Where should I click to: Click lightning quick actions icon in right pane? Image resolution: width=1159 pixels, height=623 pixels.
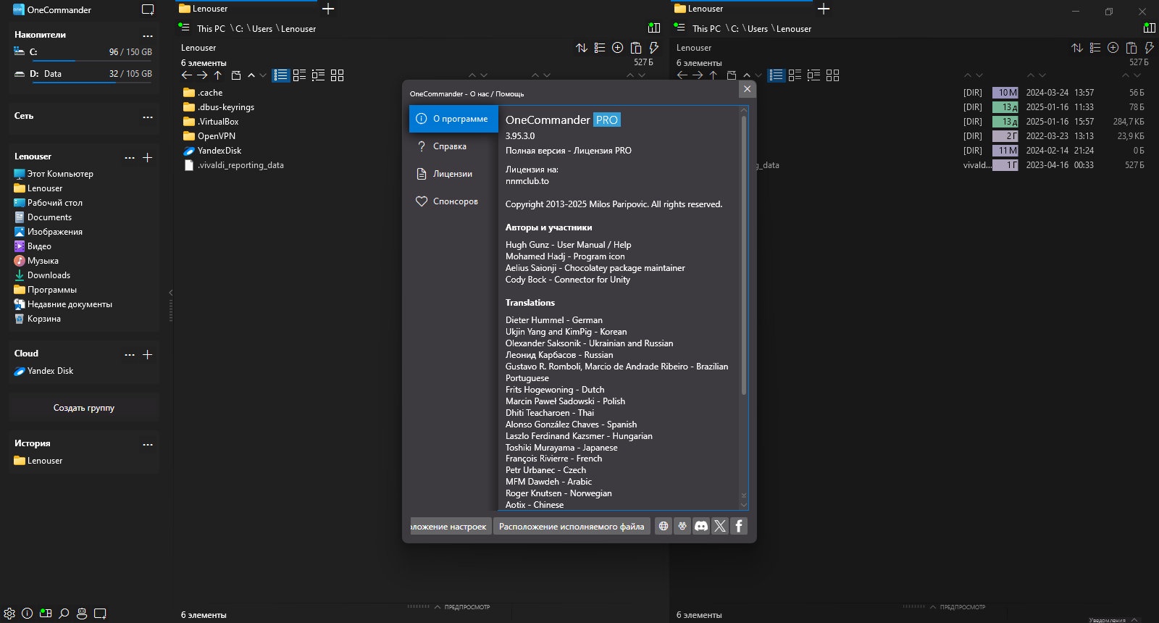tap(1150, 48)
